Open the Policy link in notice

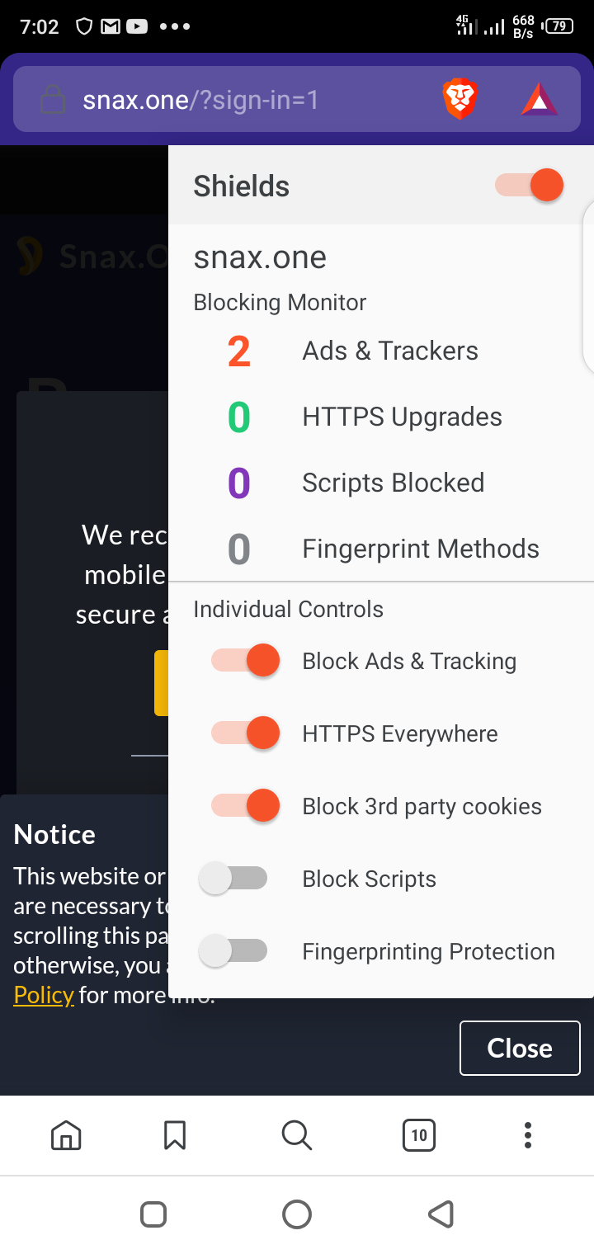point(44,995)
